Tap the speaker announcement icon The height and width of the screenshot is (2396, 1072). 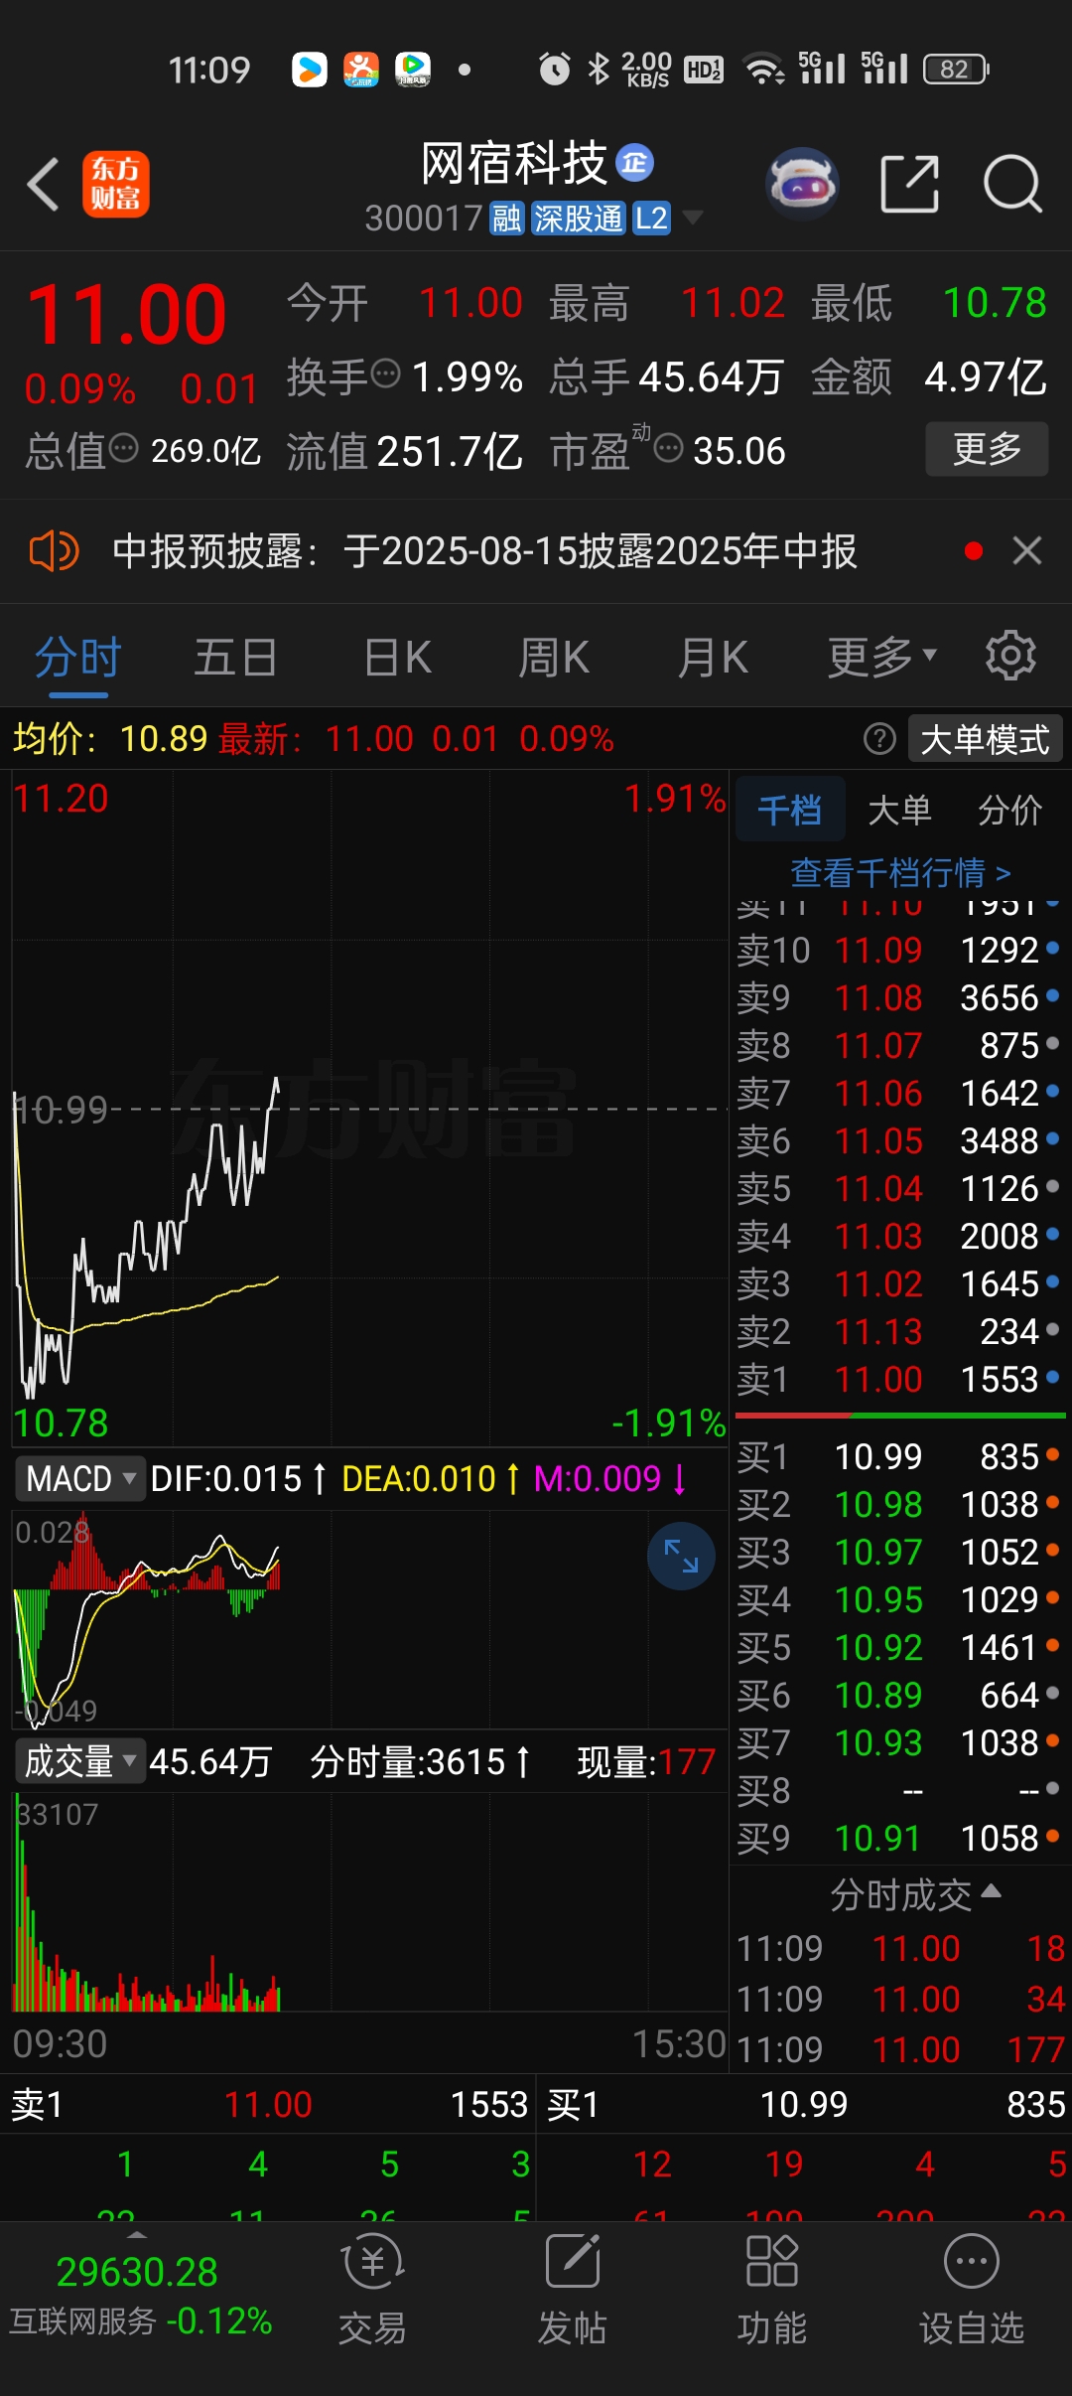click(55, 550)
